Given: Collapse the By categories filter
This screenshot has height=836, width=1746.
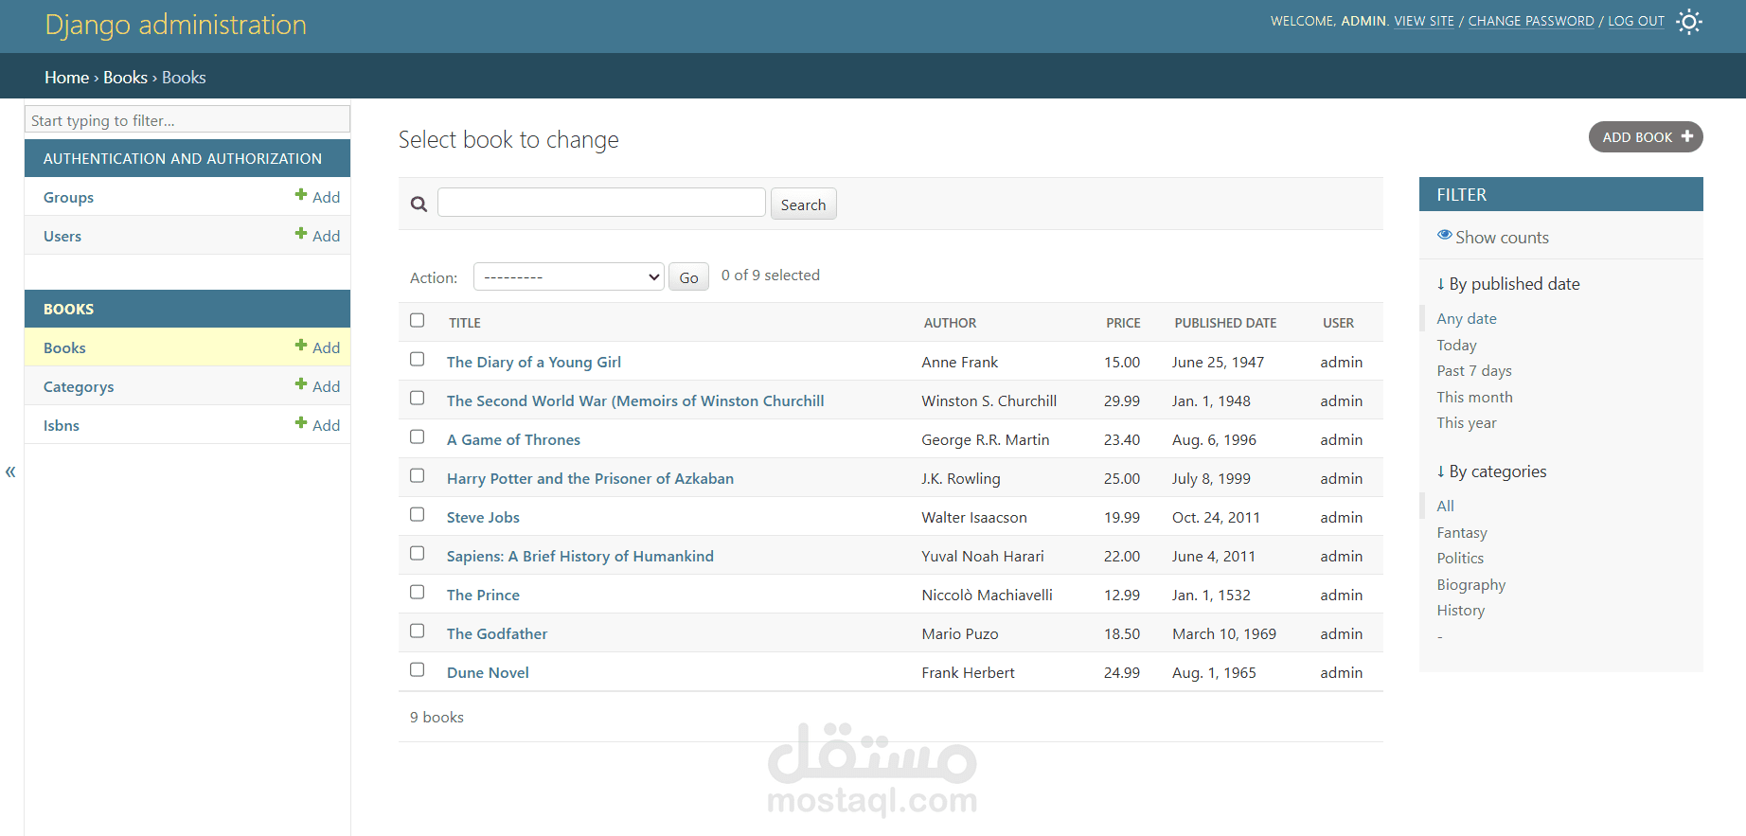Looking at the screenshot, I should coord(1491,471).
